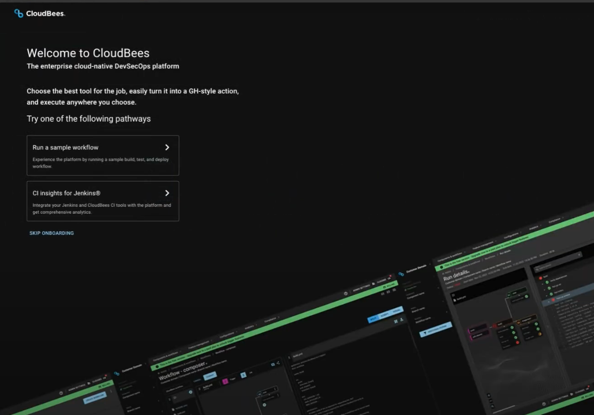Enable the SPLIT view mode
594x415 pixels.
373,319
